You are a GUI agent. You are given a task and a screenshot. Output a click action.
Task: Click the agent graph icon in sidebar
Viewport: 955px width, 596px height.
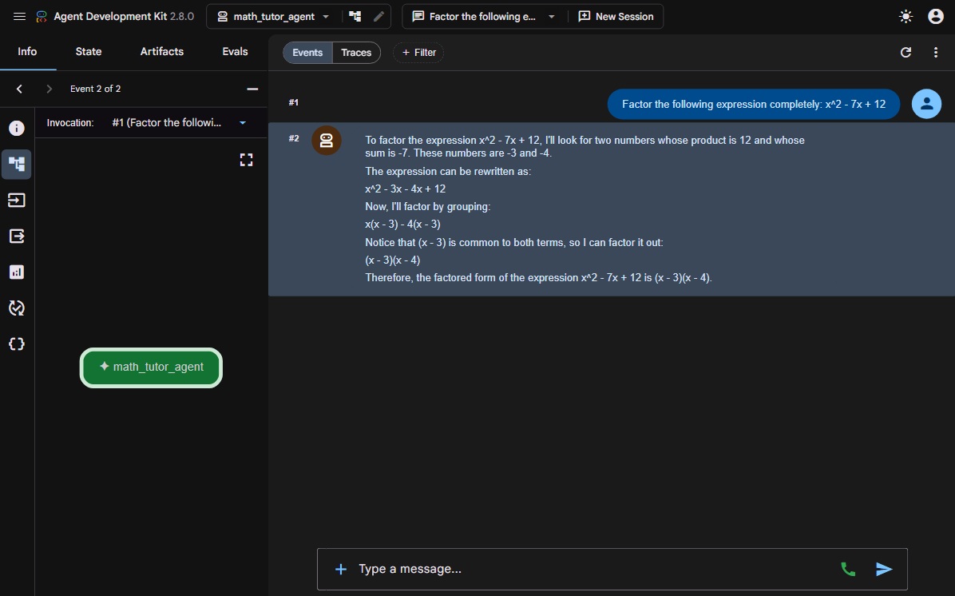pyautogui.click(x=17, y=164)
